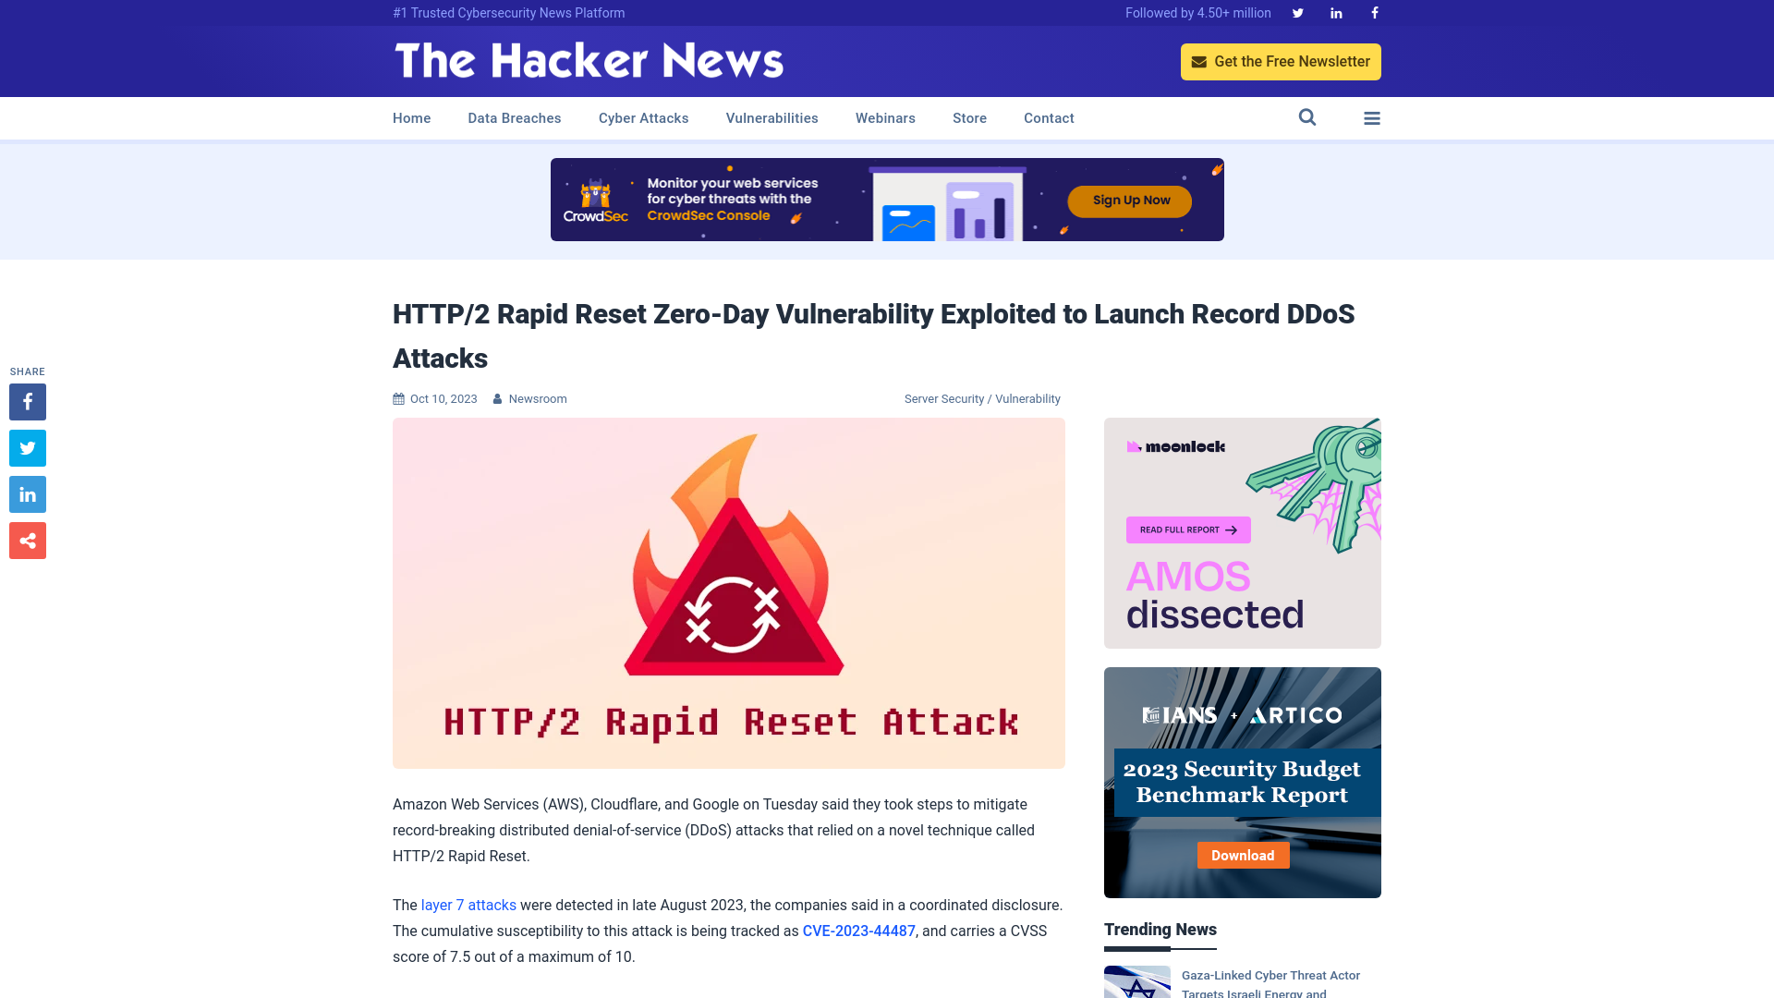Click the LinkedIn icon in the header

pyautogui.click(x=1335, y=12)
